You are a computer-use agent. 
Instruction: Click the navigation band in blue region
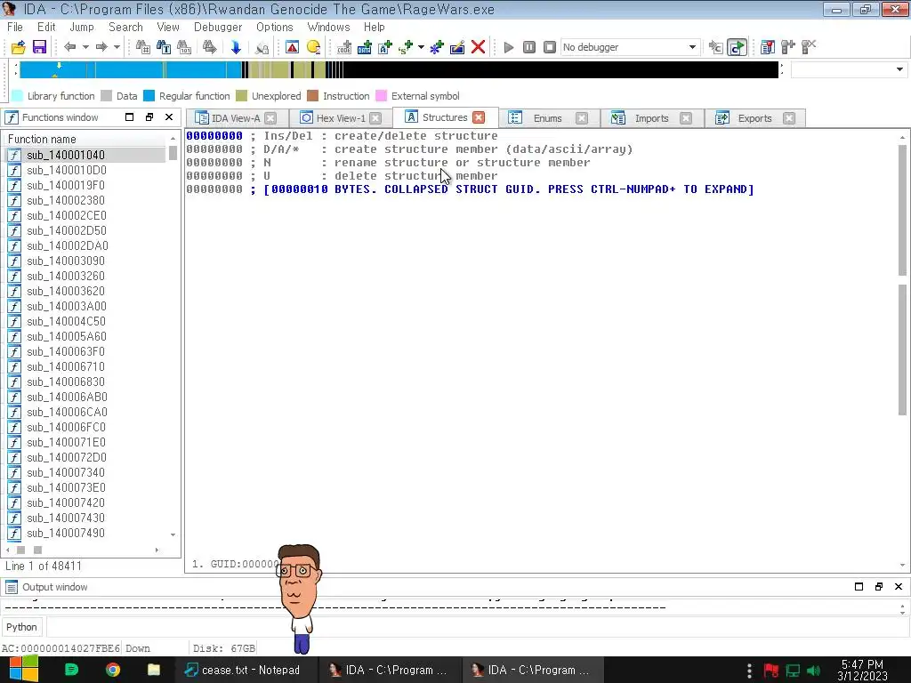(131, 69)
